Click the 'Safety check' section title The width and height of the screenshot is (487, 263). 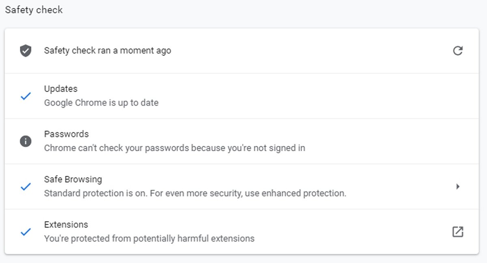[x=34, y=10]
